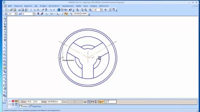Open the Спецификация menu
200x112 pixels.
(67, 6)
